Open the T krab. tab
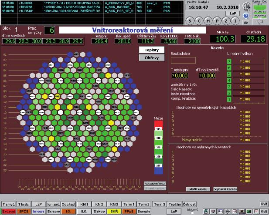This screenshot has height=215, width=269. coord(24,204)
